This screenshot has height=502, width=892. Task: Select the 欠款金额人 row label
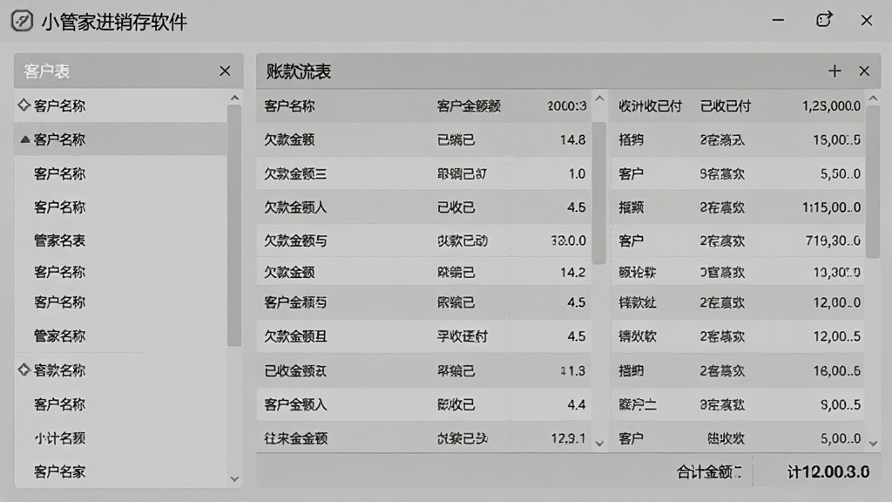[x=295, y=207]
